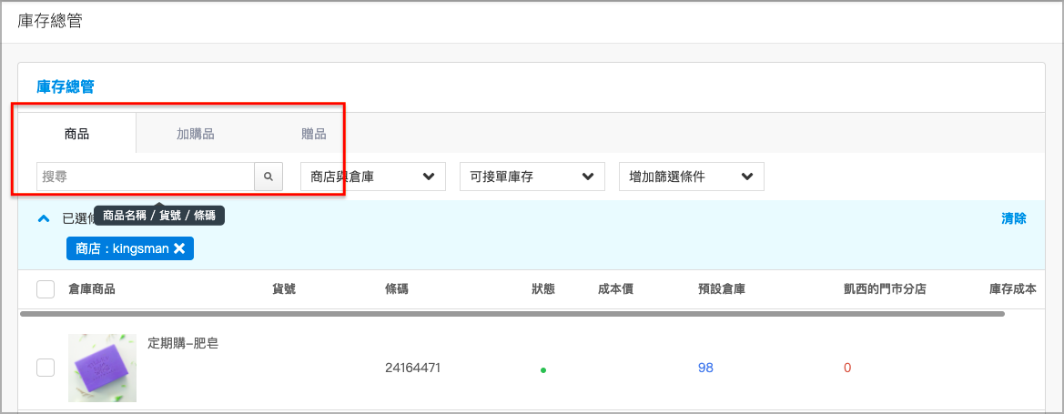Click the green status dot

(542, 370)
